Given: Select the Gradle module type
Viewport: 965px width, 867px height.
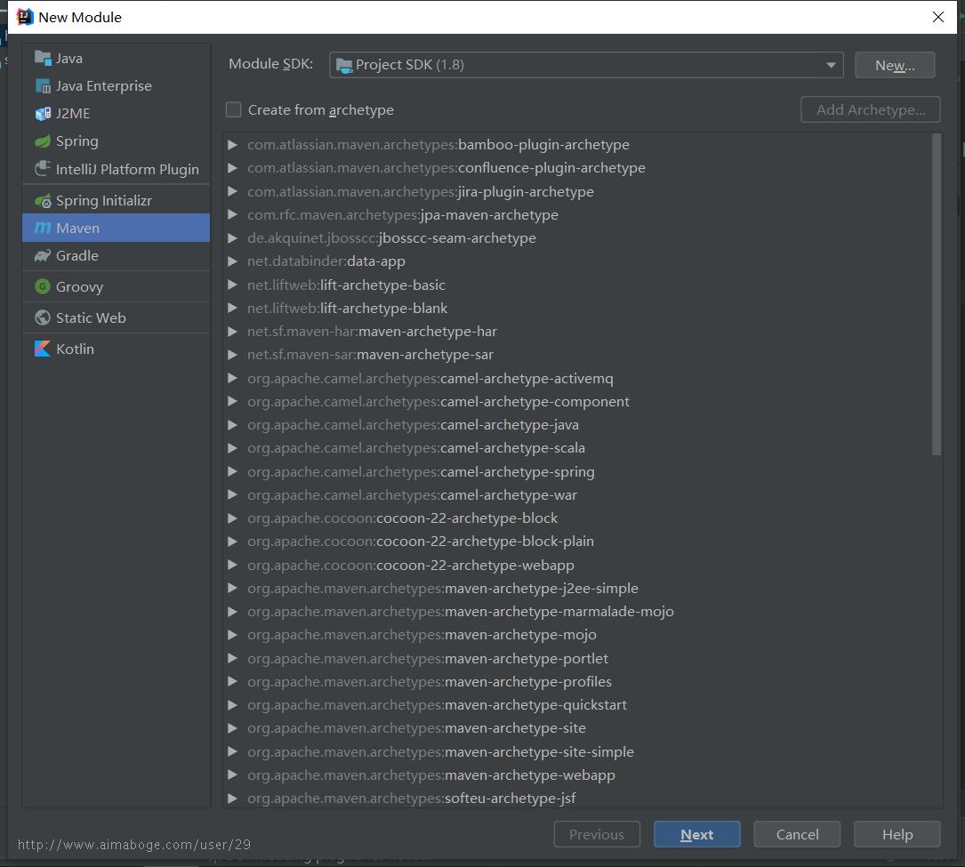Looking at the screenshot, I should click(x=116, y=255).
